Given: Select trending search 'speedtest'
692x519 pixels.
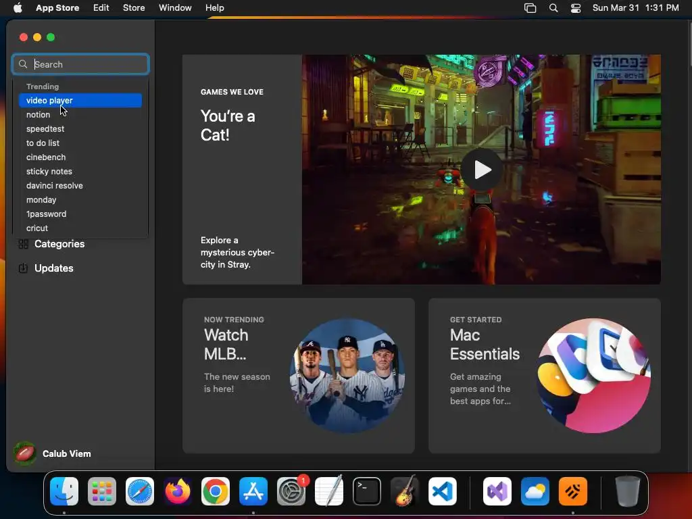Looking at the screenshot, I should point(80,129).
